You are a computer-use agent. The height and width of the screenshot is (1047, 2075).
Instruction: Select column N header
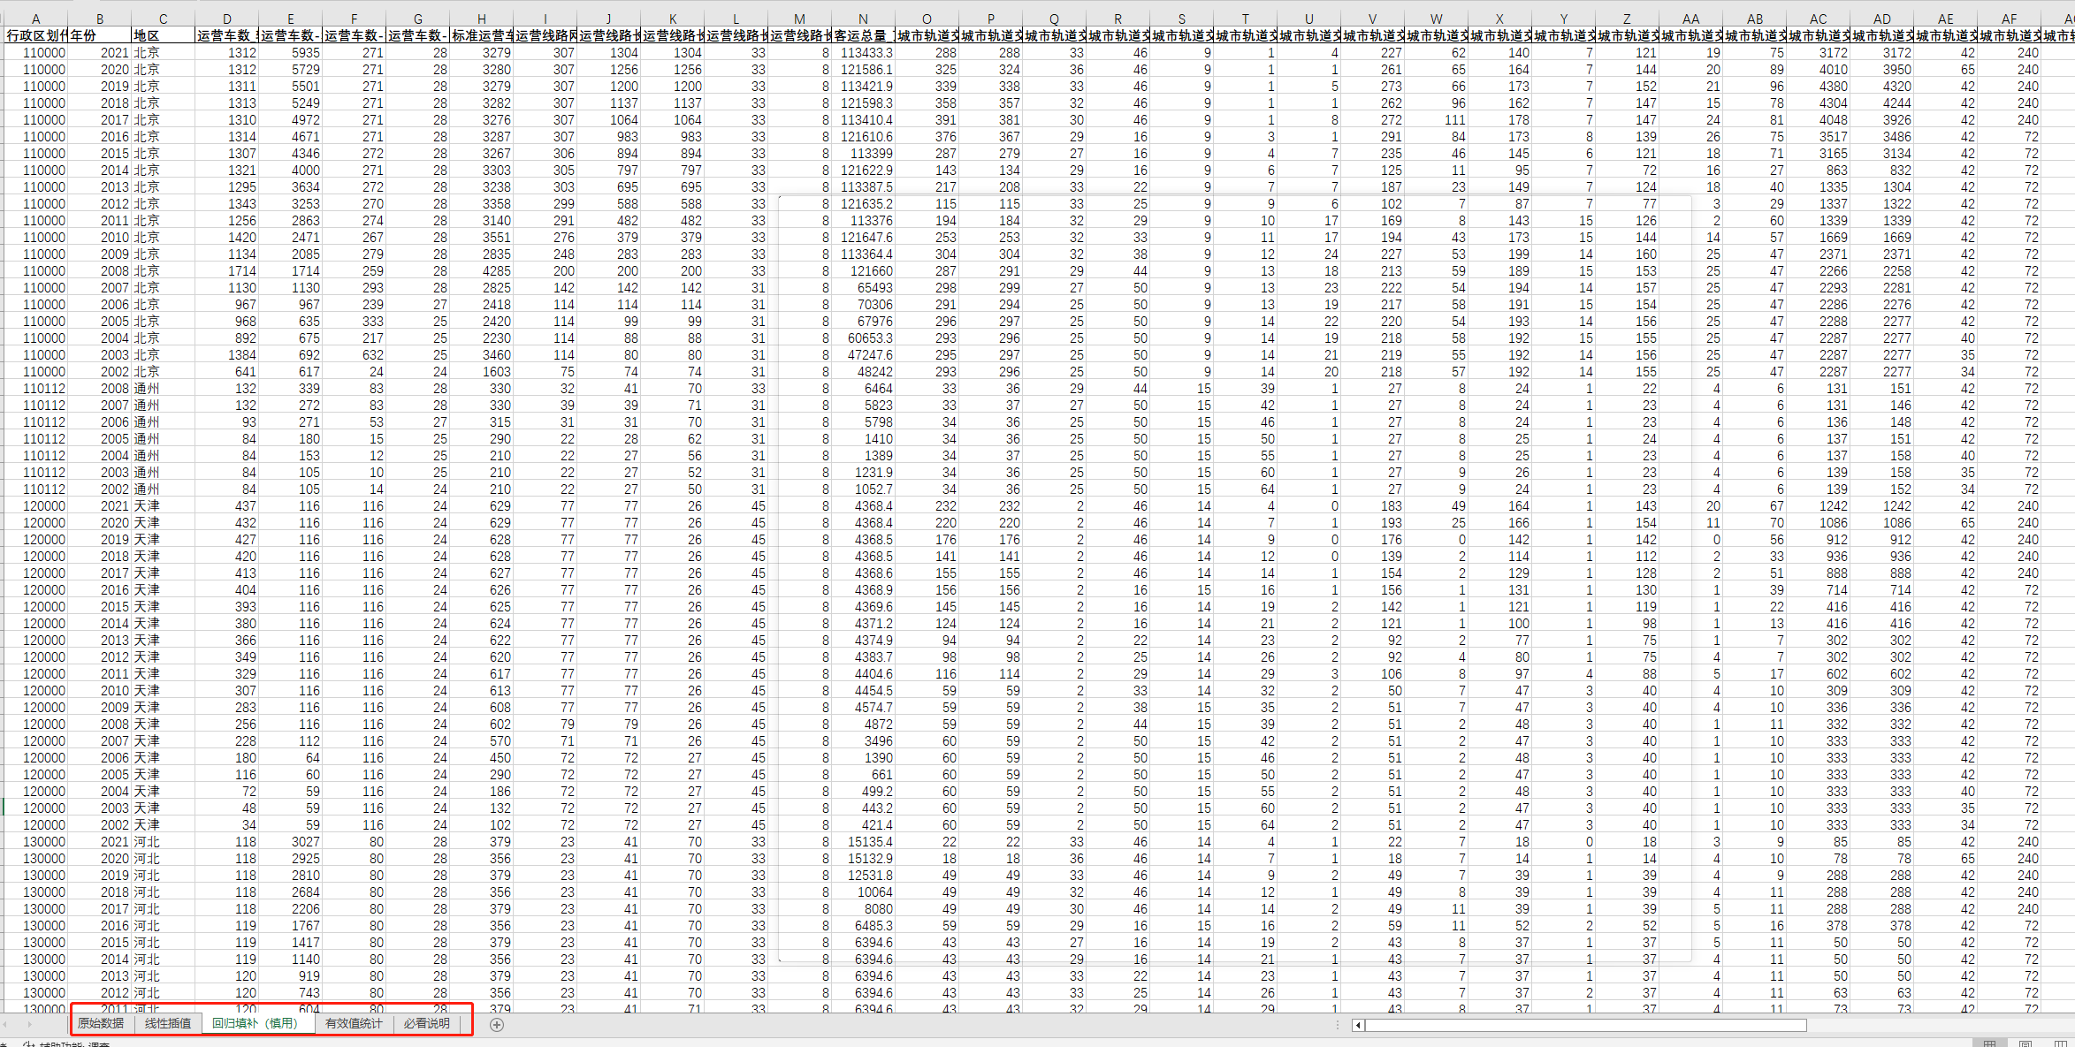click(x=863, y=19)
